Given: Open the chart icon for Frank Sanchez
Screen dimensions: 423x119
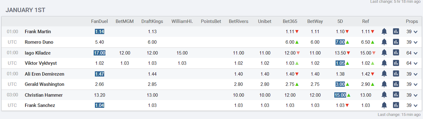Looking at the screenshot, I should tap(396, 105).
